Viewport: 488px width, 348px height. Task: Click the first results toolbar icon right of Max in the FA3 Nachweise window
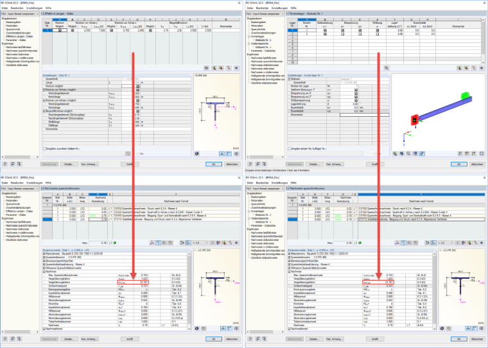coord(397,243)
